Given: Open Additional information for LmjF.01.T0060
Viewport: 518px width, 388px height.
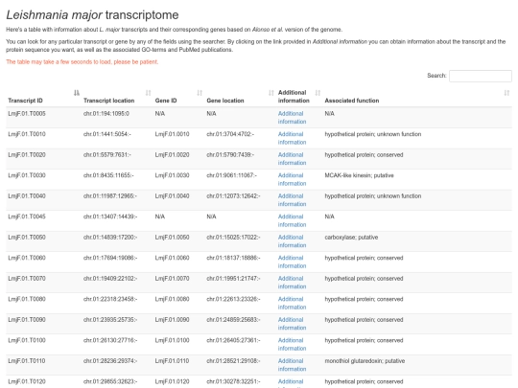Looking at the screenshot, I should tap(292, 262).
